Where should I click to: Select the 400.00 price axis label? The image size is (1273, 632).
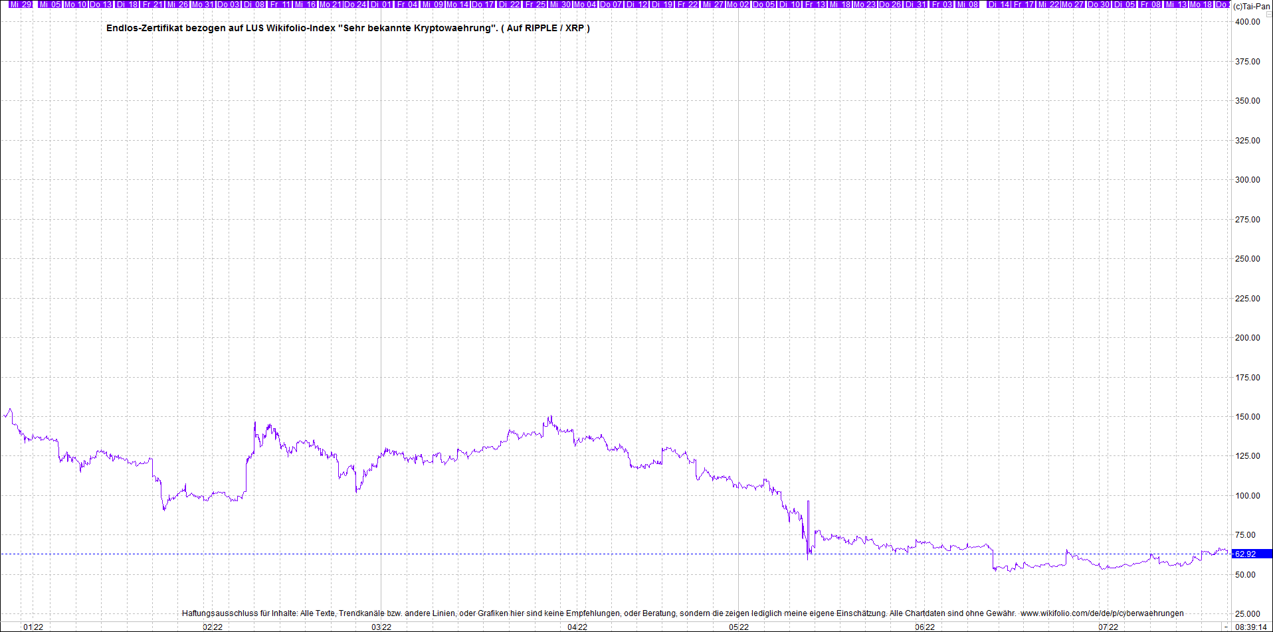(x=1247, y=22)
